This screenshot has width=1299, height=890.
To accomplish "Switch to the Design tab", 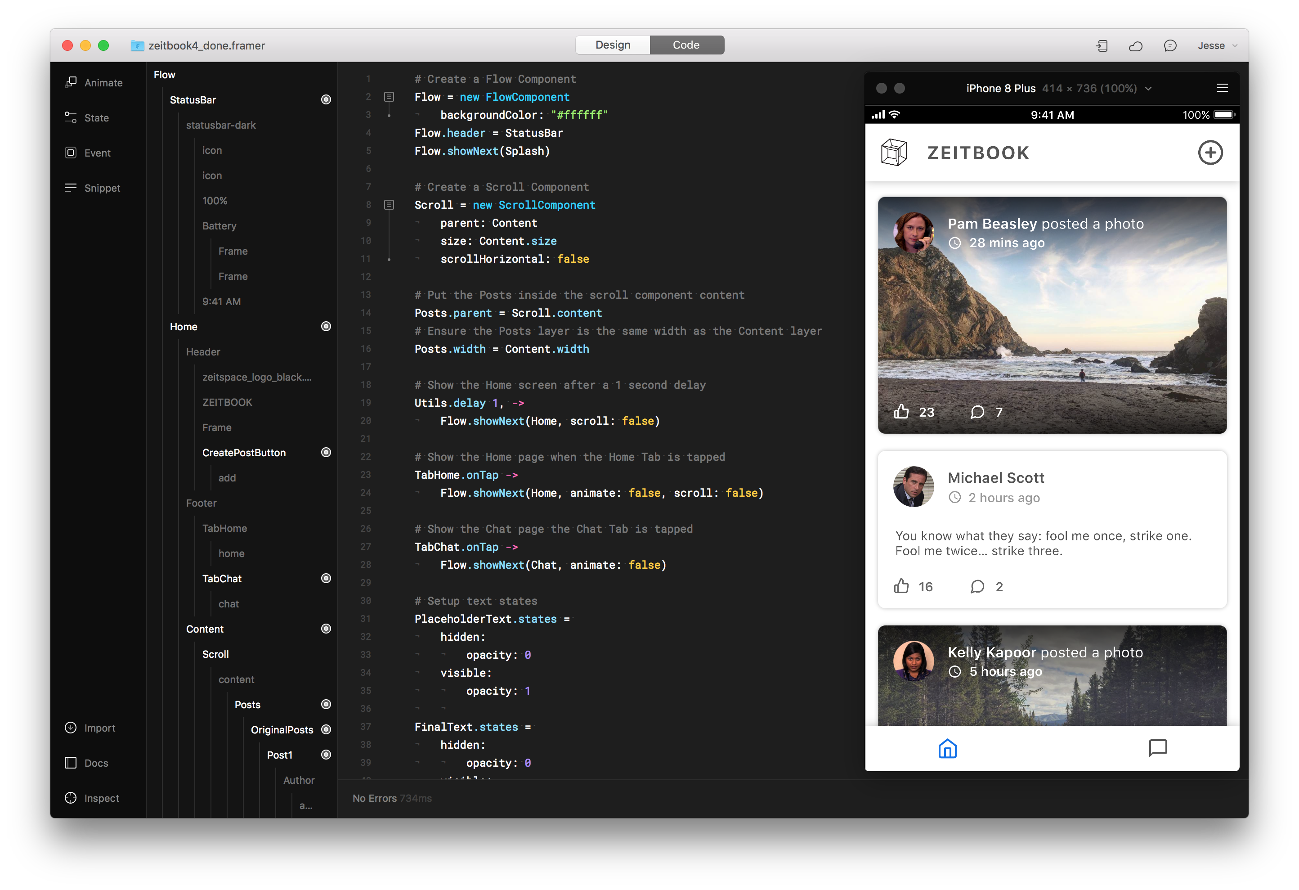I will coord(613,45).
